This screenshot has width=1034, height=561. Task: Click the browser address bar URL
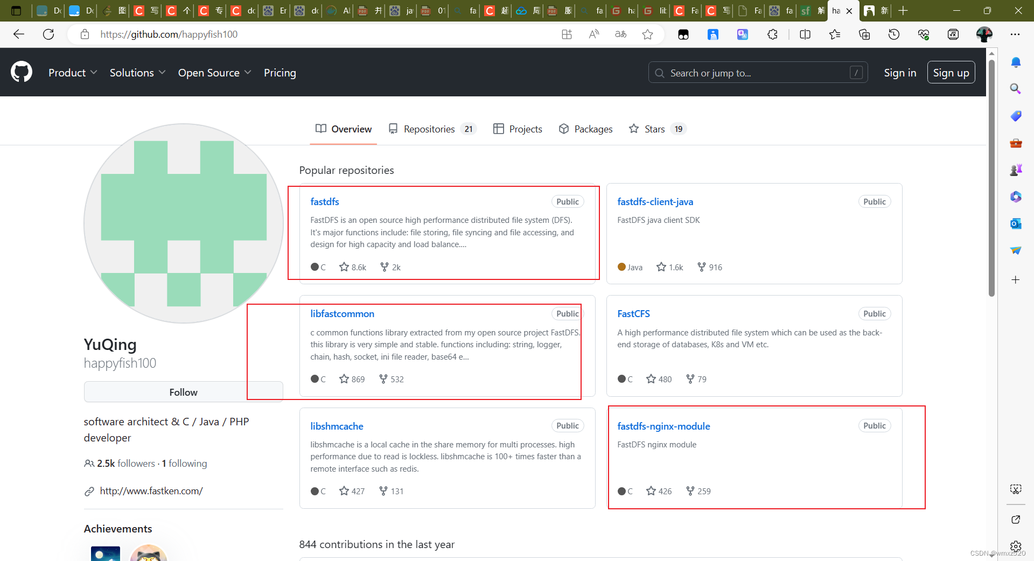pyautogui.click(x=169, y=34)
